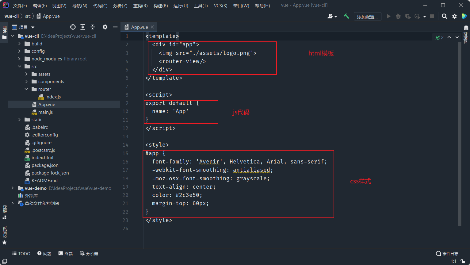The height and width of the screenshot is (265, 470).
Task: Collapse all items in project tree
Action: (x=93, y=27)
